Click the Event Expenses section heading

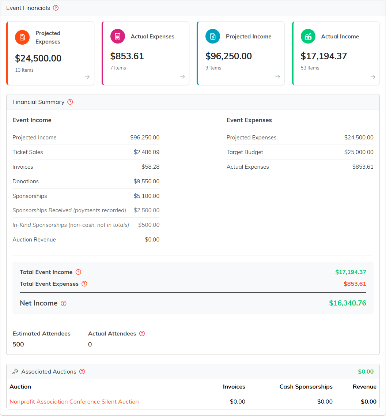pyautogui.click(x=249, y=120)
